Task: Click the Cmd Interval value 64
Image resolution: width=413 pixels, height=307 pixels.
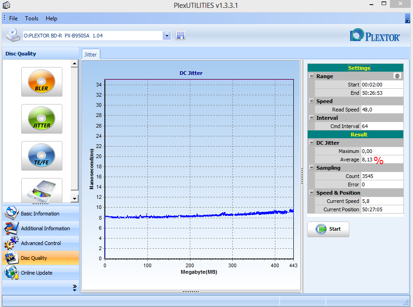Action: click(x=382, y=126)
